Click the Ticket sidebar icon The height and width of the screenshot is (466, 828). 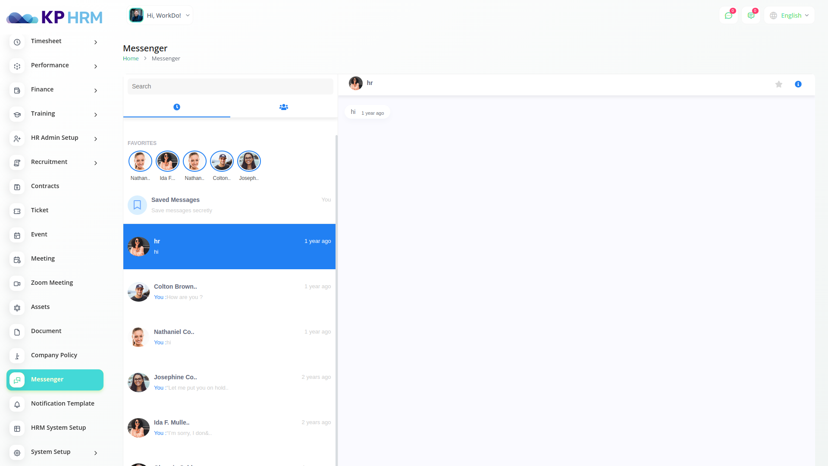[17, 211]
